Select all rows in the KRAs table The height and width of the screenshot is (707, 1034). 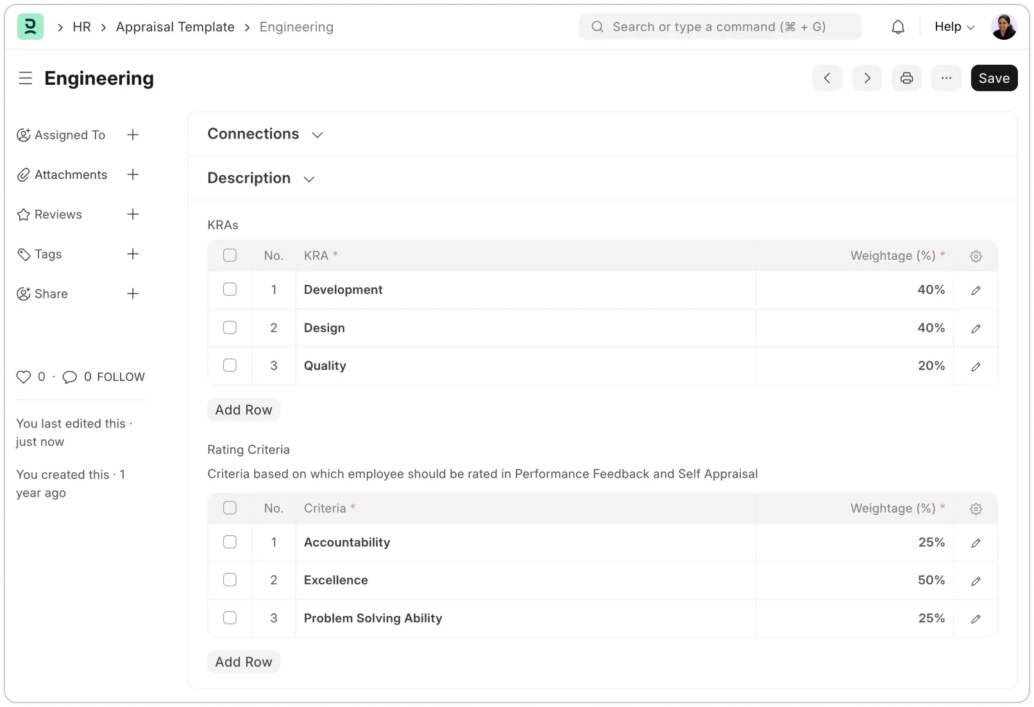[230, 255]
